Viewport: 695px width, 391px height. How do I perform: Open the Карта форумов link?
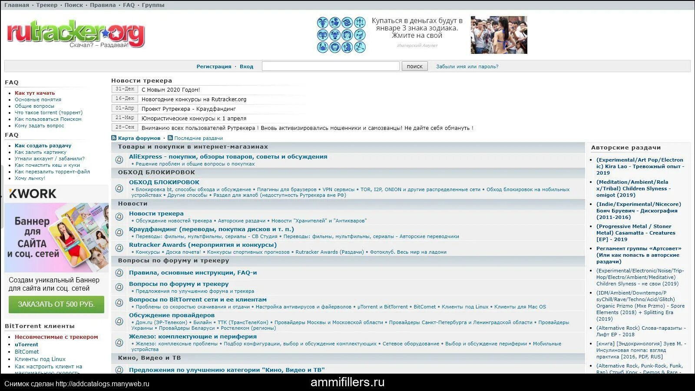[139, 138]
